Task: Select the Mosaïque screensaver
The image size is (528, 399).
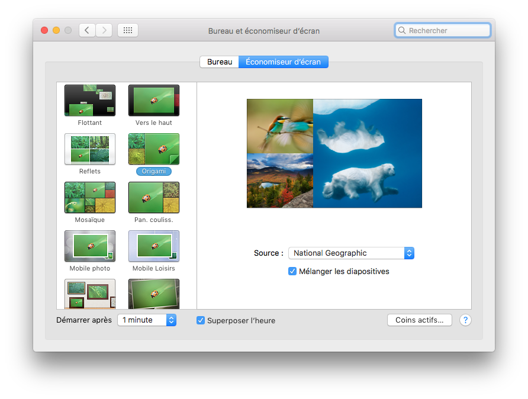Action: [90, 197]
